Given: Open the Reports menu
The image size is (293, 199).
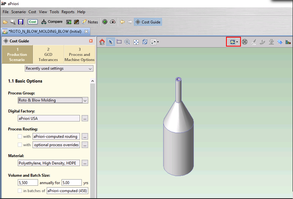Looking at the screenshot, I should (68, 12).
